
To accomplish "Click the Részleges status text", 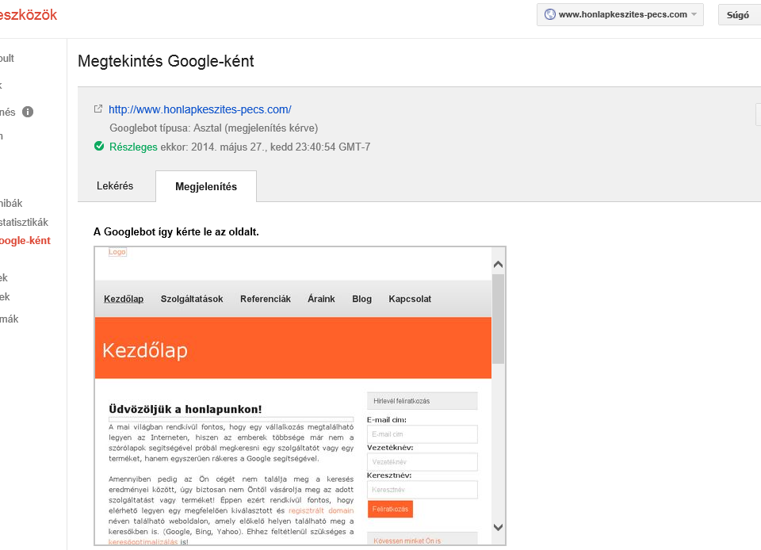I will (x=133, y=147).
